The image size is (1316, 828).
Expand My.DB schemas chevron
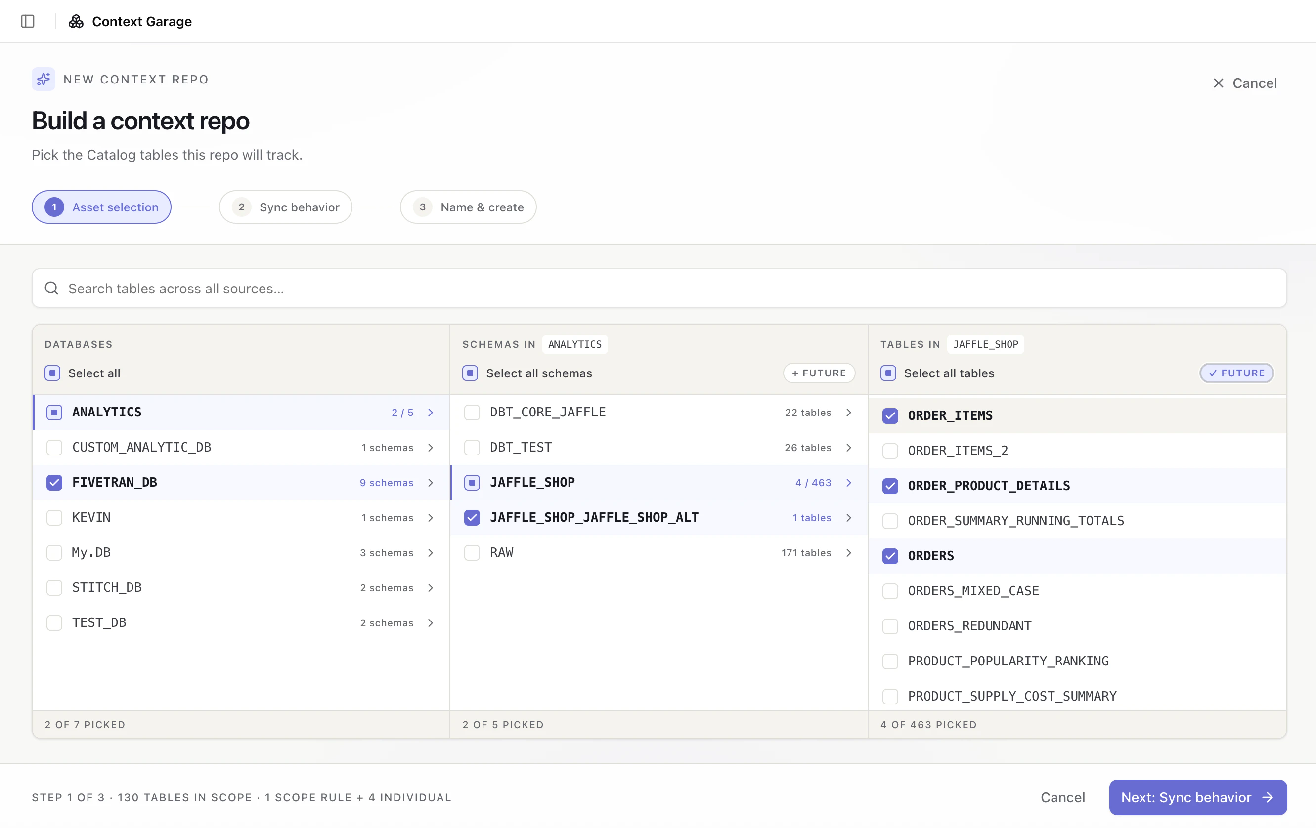pos(431,553)
